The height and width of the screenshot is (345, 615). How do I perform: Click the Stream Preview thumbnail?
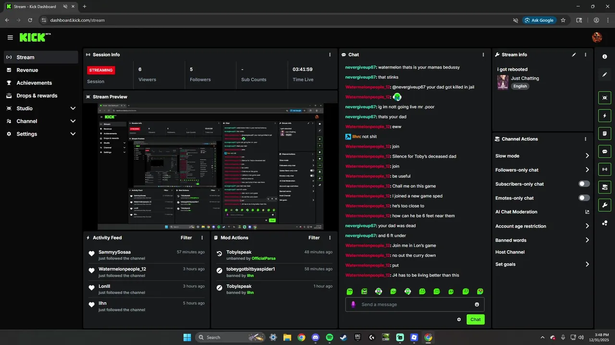tap(210, 167)
